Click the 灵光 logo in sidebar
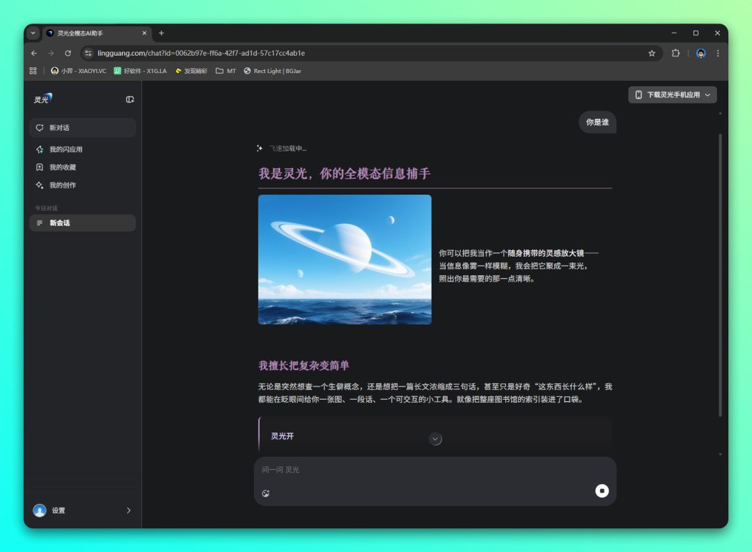This screenshot has height=552, width=752. point(43,99)
